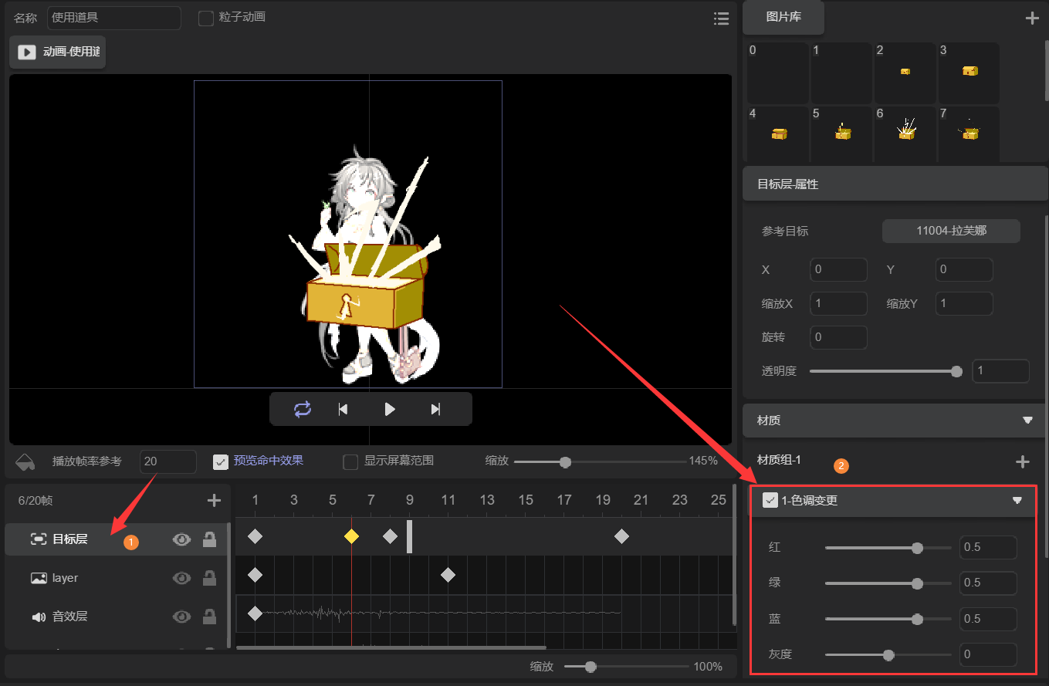Toggle loop playback in preview controls
The image size is (1049, 686).
click(x=303, y=409)
